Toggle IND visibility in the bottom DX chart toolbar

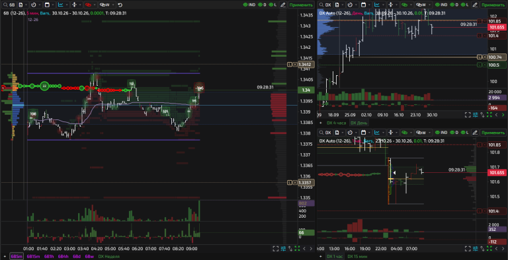441,133
